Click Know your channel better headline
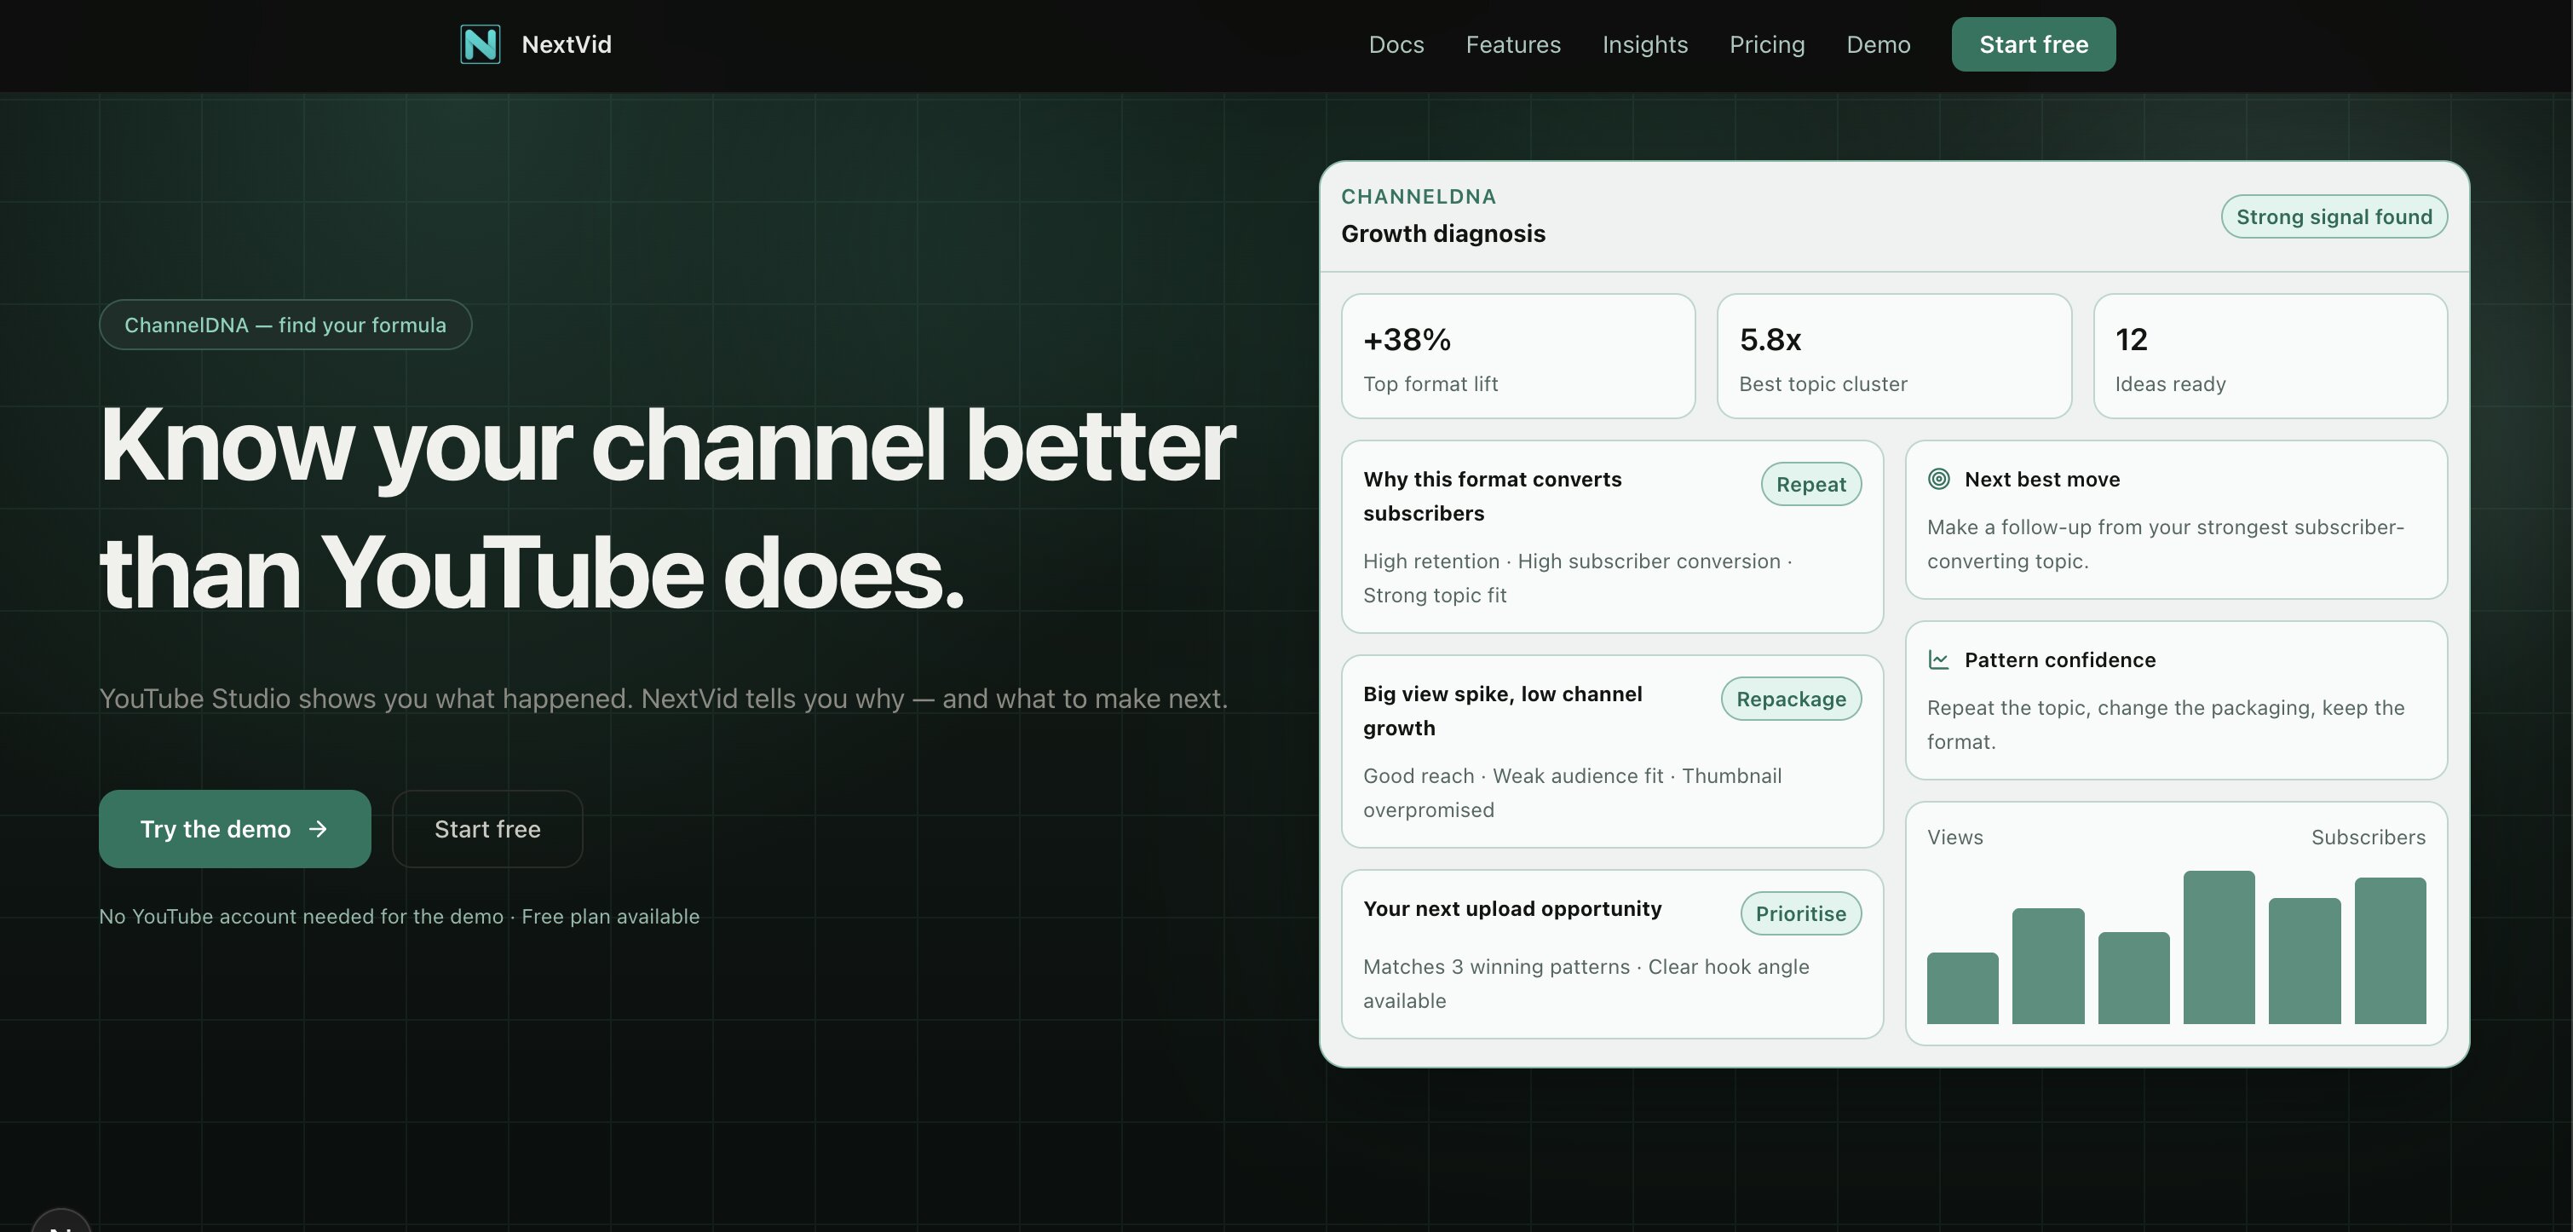Image resolution: width=2573 pixels, height=1232 pixels. click(x=667, y=509)
